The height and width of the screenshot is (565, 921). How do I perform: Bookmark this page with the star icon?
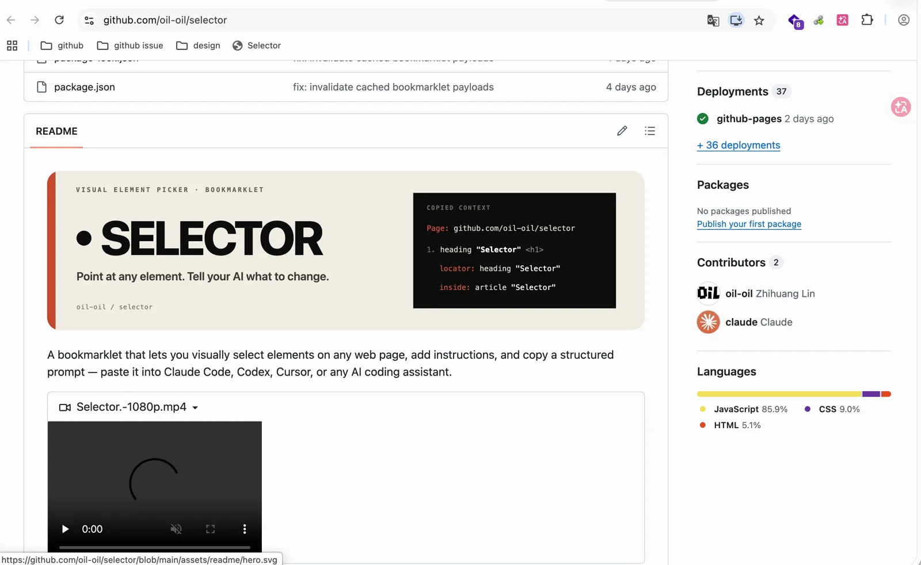759,21
